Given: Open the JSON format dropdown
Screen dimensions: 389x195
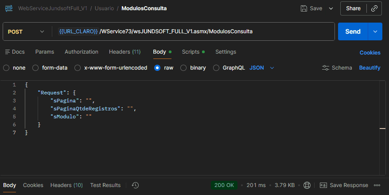Looking at the screenshot, I should pyautogui.click(x=272, y=68).
